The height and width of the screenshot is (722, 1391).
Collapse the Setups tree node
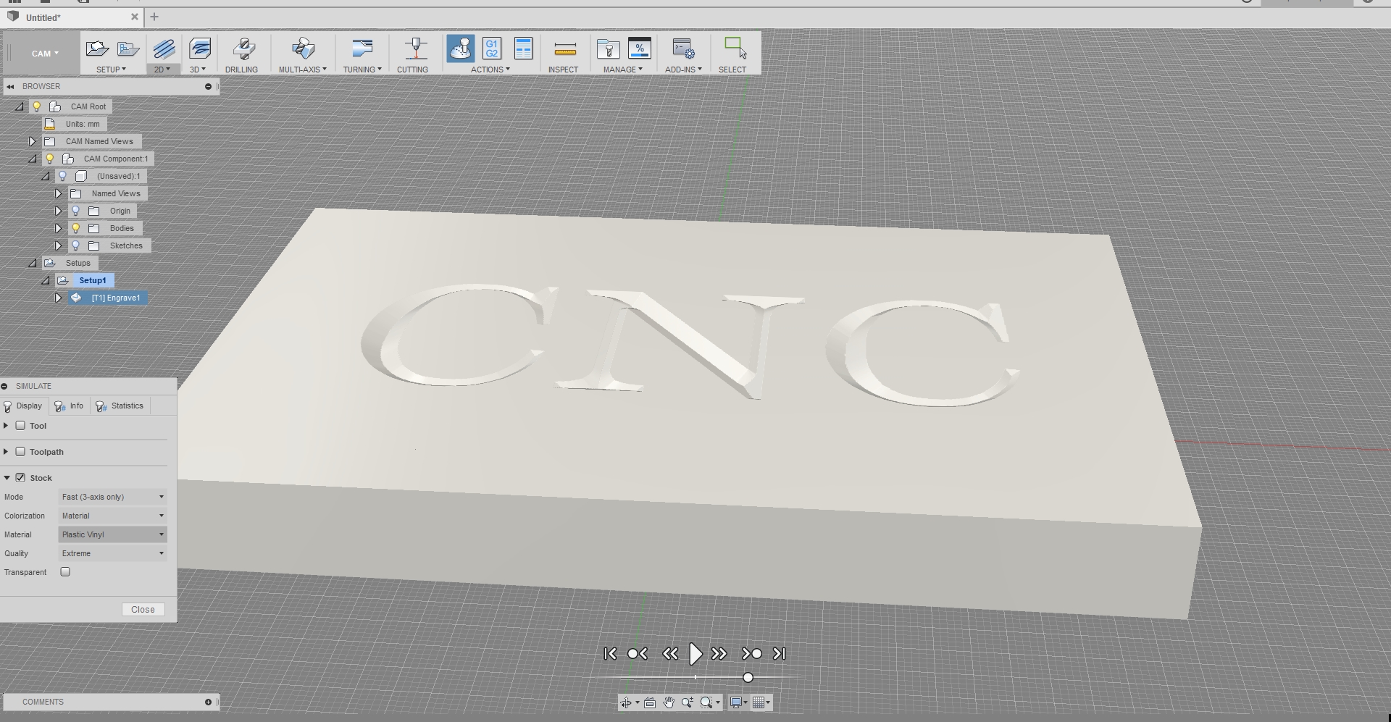[32, 263]
